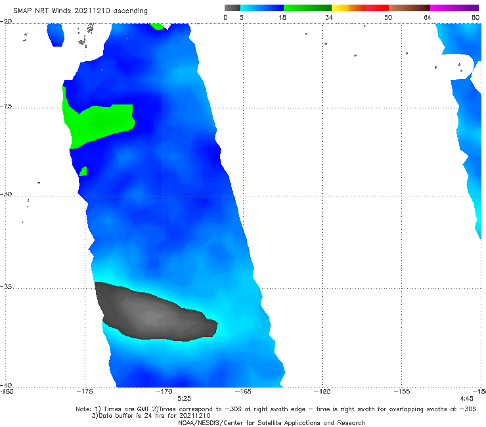Click the longitude label '-165'
The image size is (486, 427).
pos(243,392)
